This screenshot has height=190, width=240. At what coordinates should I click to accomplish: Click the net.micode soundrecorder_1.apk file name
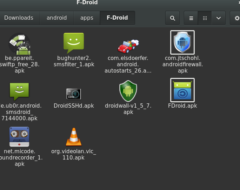point(20,157)
